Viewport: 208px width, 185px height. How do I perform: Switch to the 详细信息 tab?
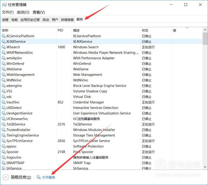(67, 20)
